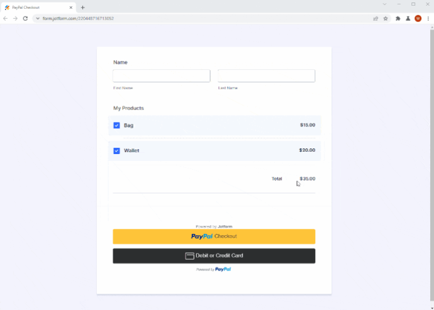Uncheck the Bag product checkbox
This screenshot has height=310, width=434.
(116, 125)
